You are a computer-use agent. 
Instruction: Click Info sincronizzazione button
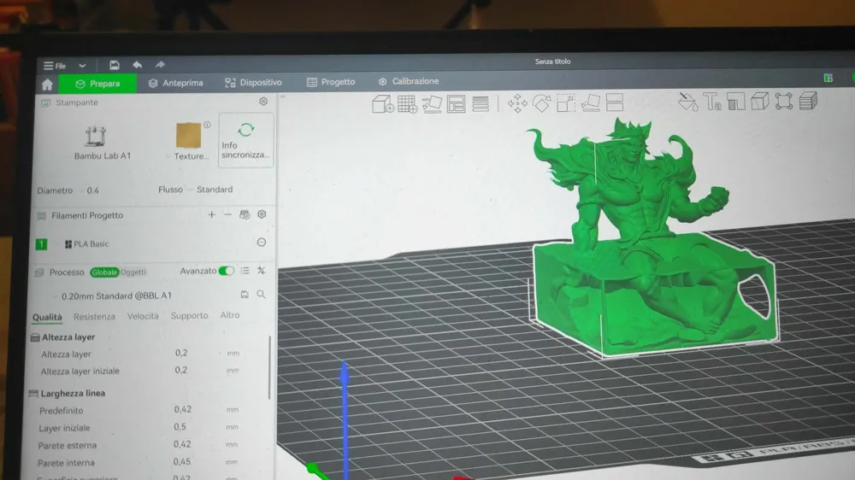coord(246,141)
